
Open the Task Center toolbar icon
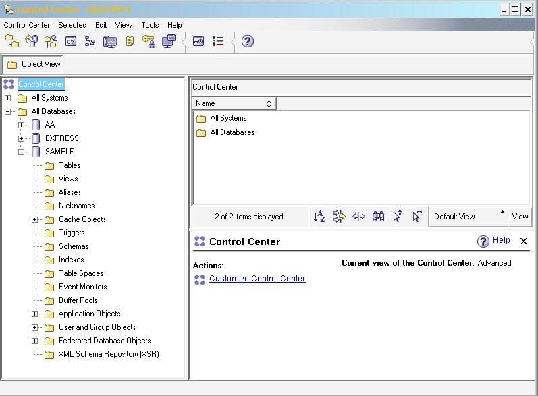pyautogui.click(x=90, y=41)
